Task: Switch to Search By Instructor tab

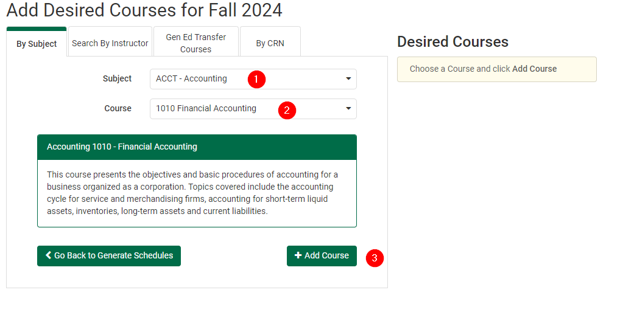Action: click(x=110, y=43)
